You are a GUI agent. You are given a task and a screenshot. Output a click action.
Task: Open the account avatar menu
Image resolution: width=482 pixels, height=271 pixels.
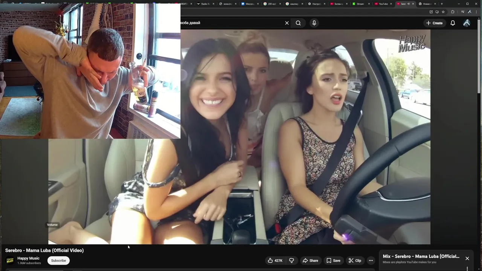click(x=467, y=23)
